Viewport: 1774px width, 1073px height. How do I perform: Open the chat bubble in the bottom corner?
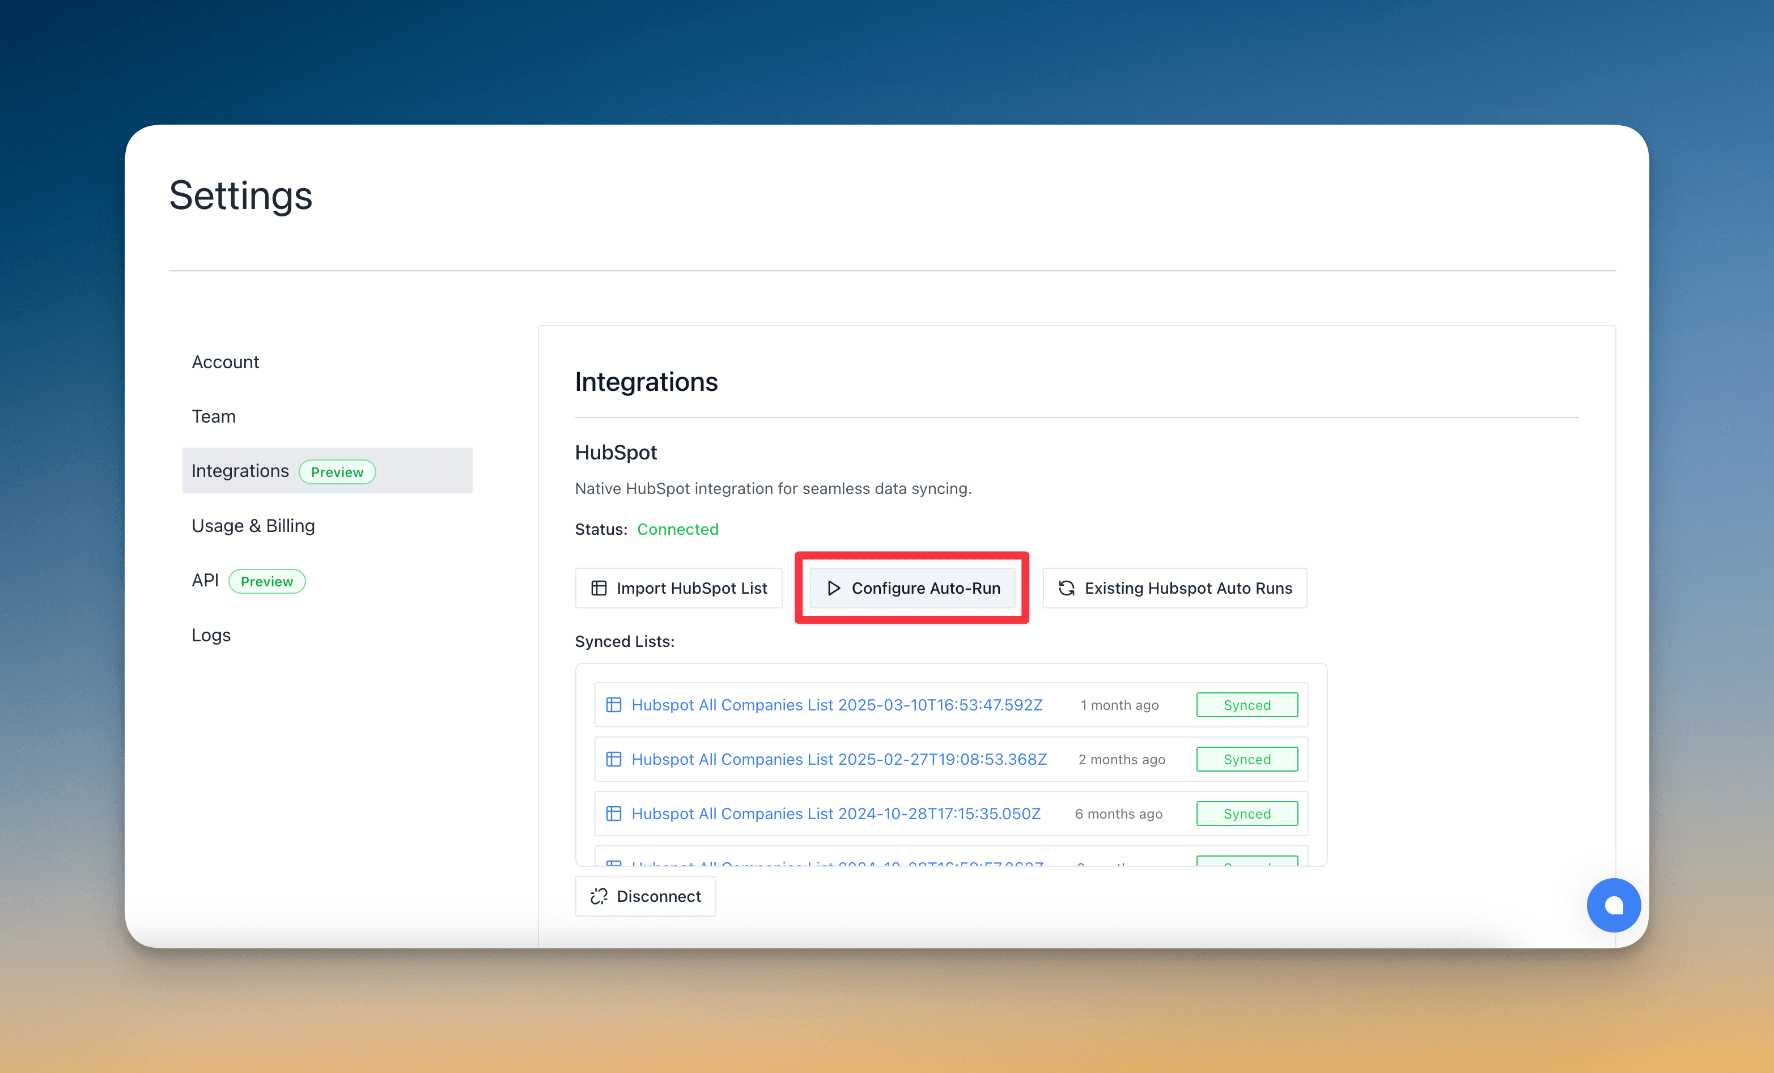point(1614,905)
